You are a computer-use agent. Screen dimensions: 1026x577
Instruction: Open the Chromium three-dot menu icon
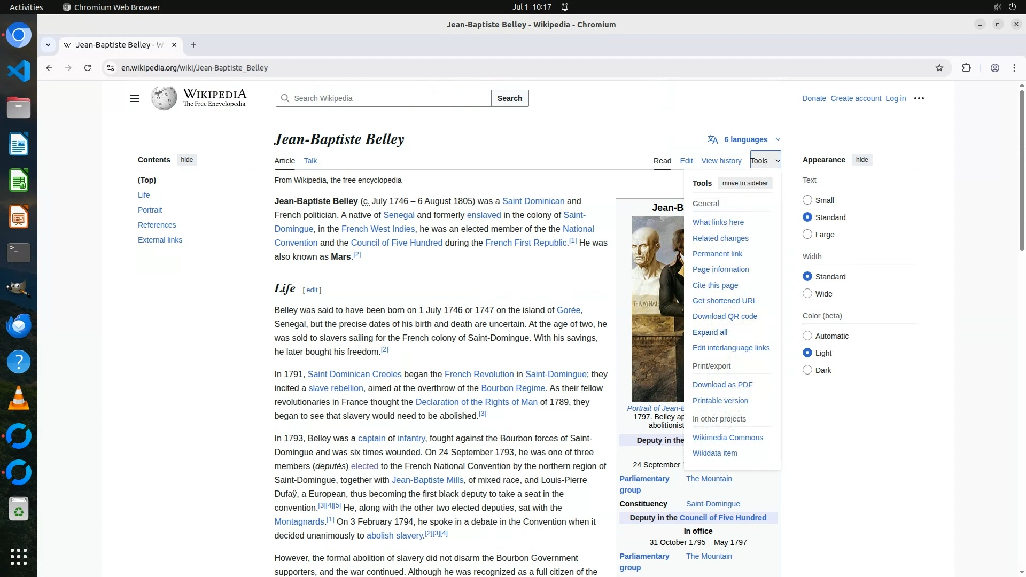(1014, 68)
